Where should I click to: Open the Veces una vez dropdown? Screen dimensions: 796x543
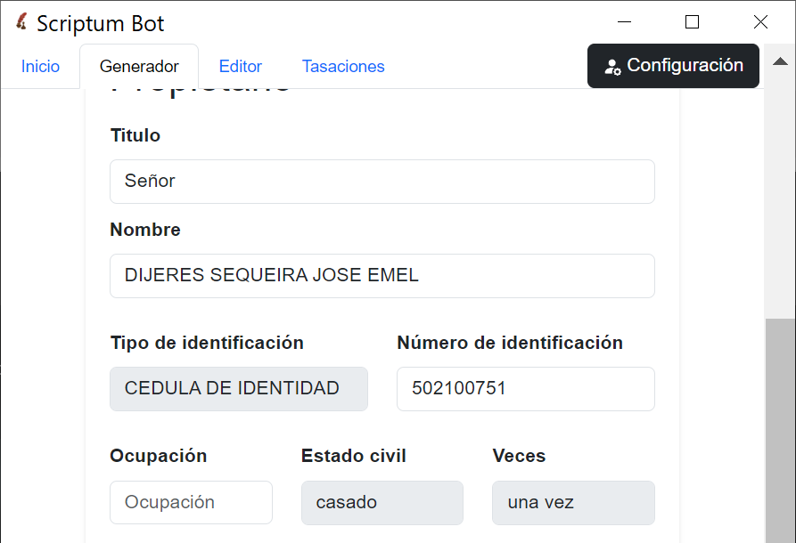574,502
